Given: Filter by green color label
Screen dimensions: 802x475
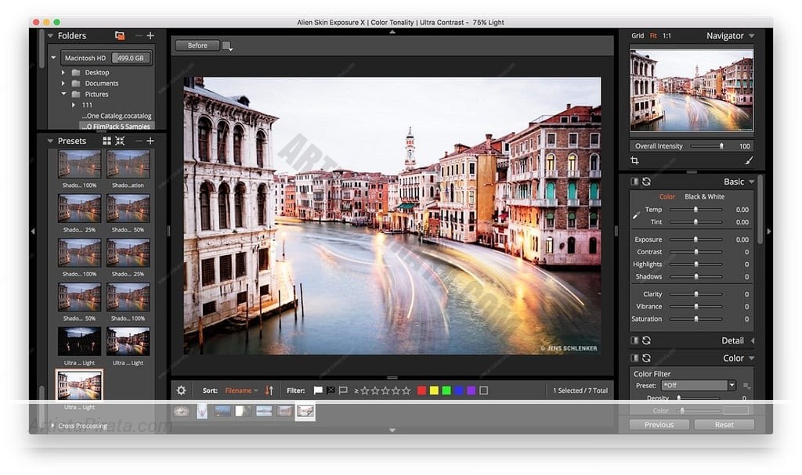Looking at the screenshot, I should click(446, 390).
